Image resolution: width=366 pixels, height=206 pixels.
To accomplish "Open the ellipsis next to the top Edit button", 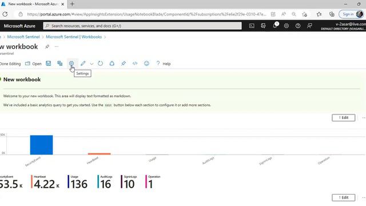I will tap(364, 118).
